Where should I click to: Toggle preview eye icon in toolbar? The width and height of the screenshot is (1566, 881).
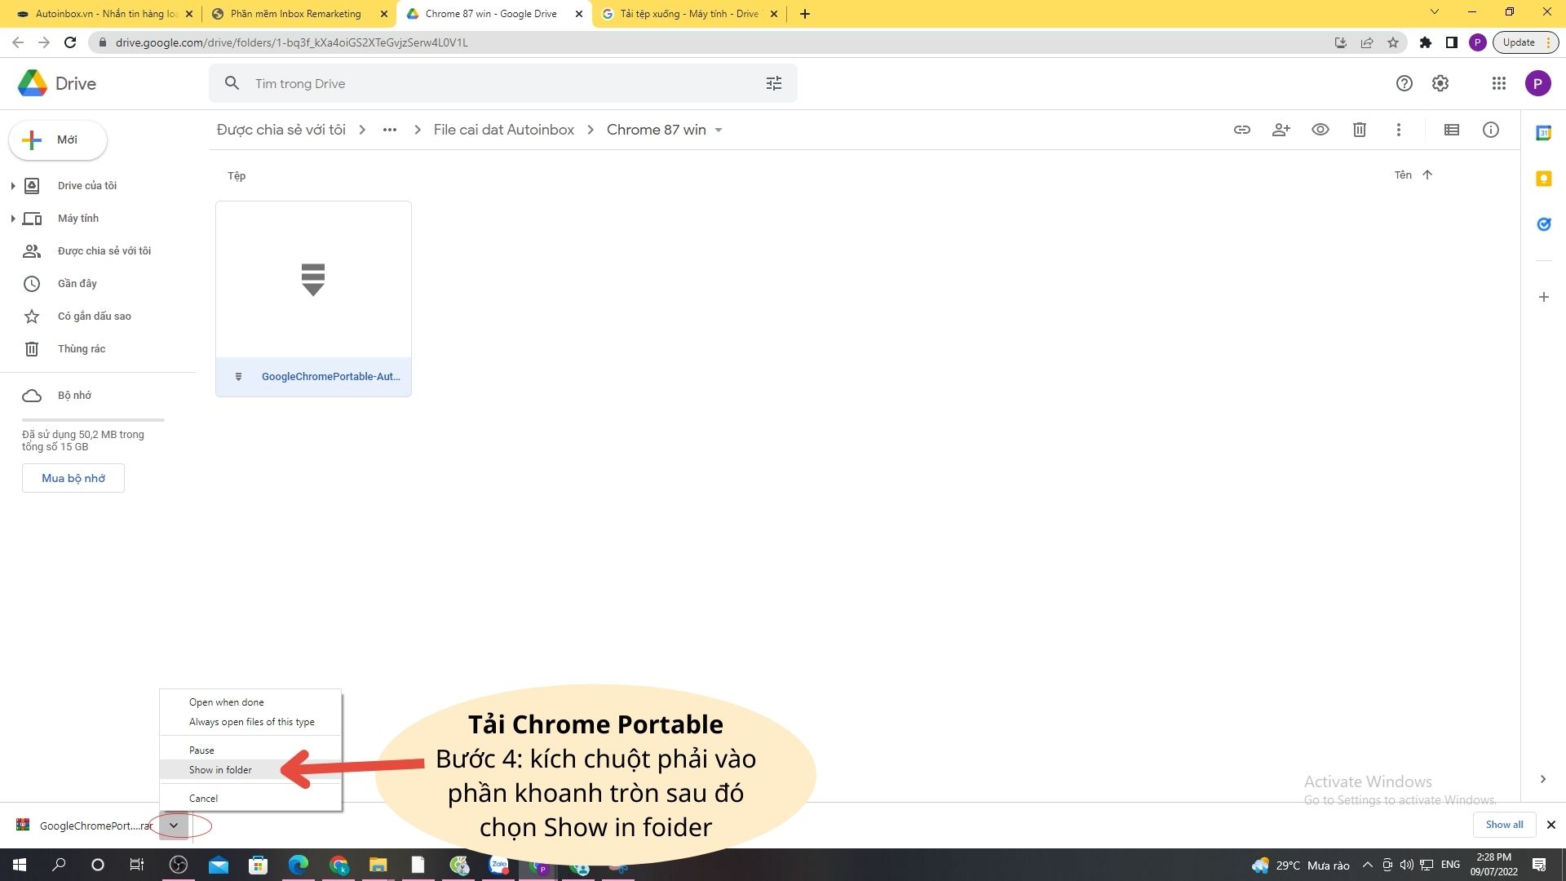(x=1320, y=130)
